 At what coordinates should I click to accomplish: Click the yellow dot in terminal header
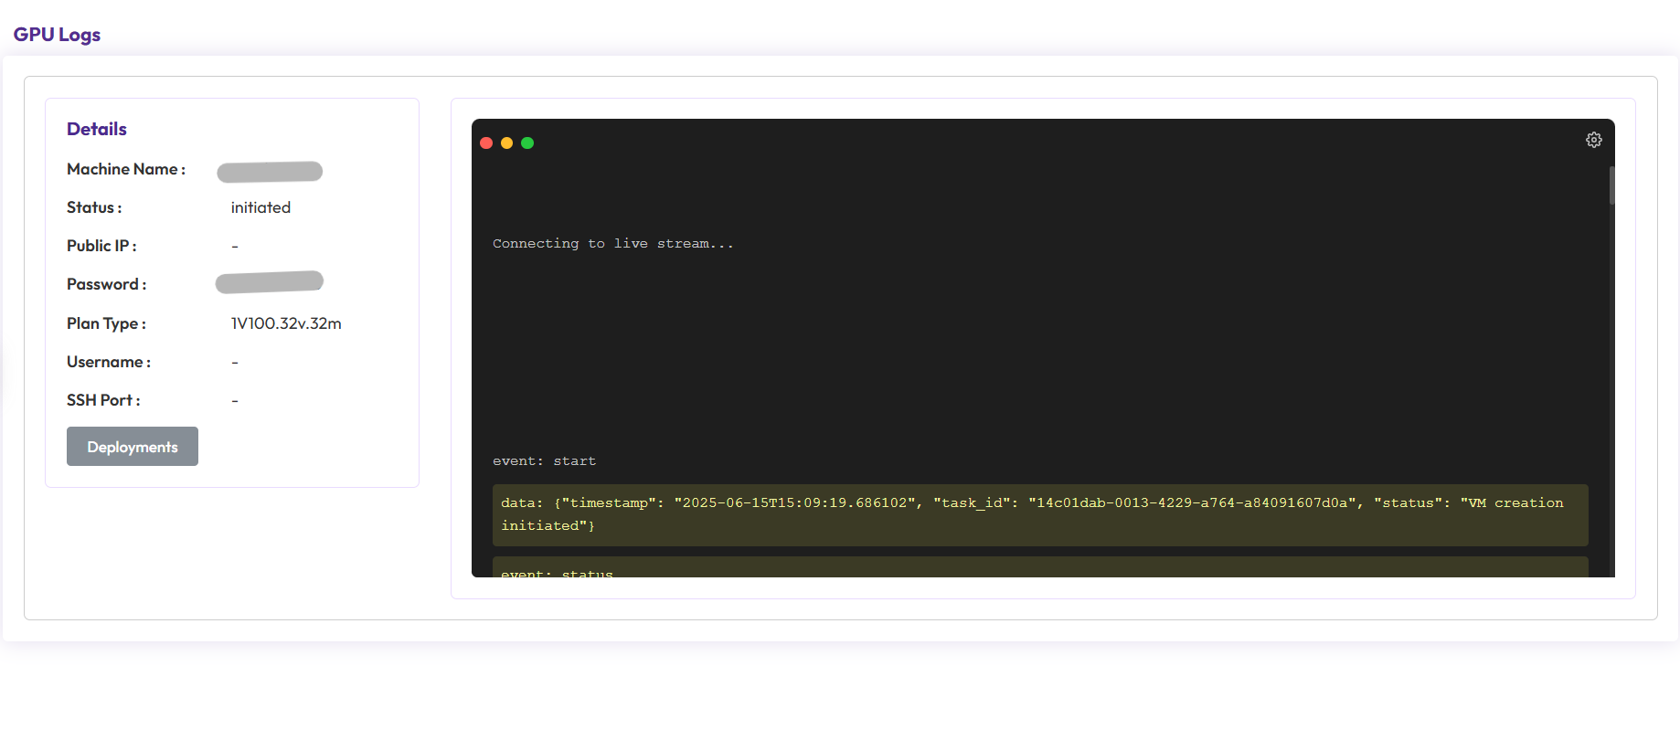(x=506, y=143)
